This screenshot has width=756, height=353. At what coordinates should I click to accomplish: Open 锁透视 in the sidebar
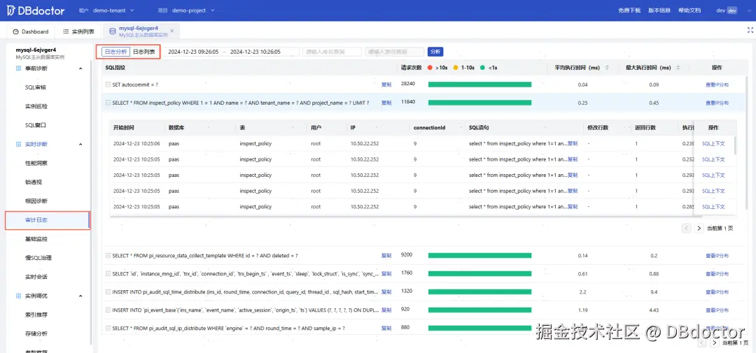pos(34,182)
